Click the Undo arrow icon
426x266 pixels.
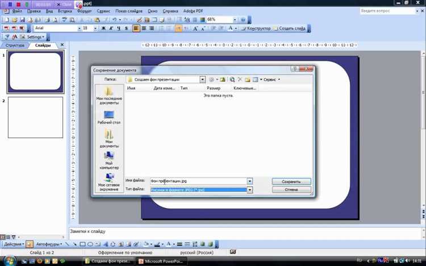click(x=114, y=20)
